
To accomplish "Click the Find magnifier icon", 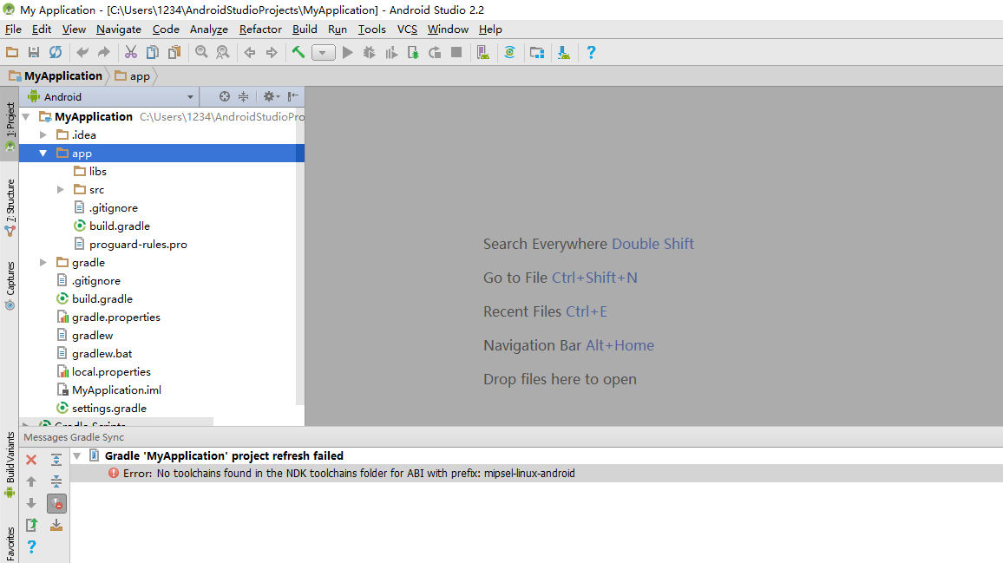I will coord(201,52).
